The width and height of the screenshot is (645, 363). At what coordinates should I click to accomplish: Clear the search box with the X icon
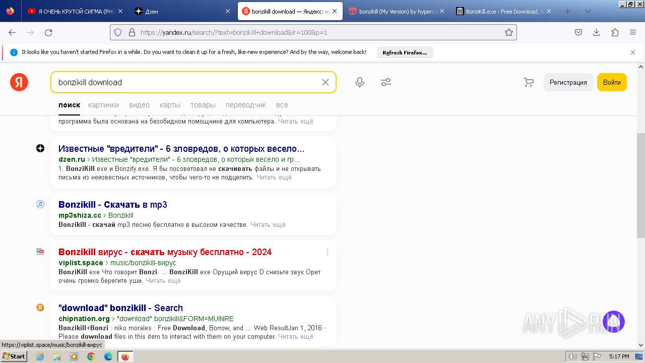[x=326, y=82]
